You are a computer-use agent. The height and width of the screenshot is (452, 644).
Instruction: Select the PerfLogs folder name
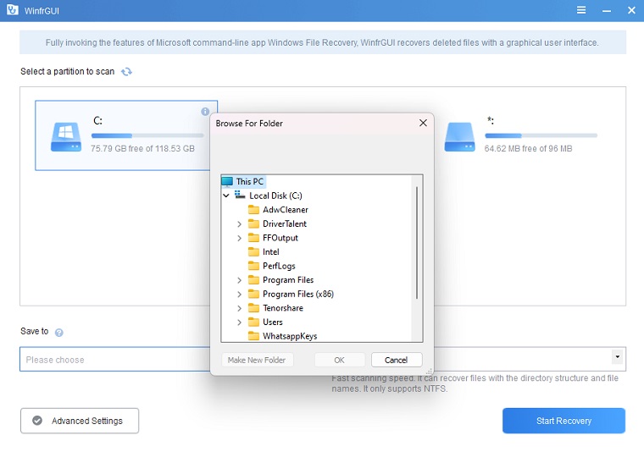[279, 266]
